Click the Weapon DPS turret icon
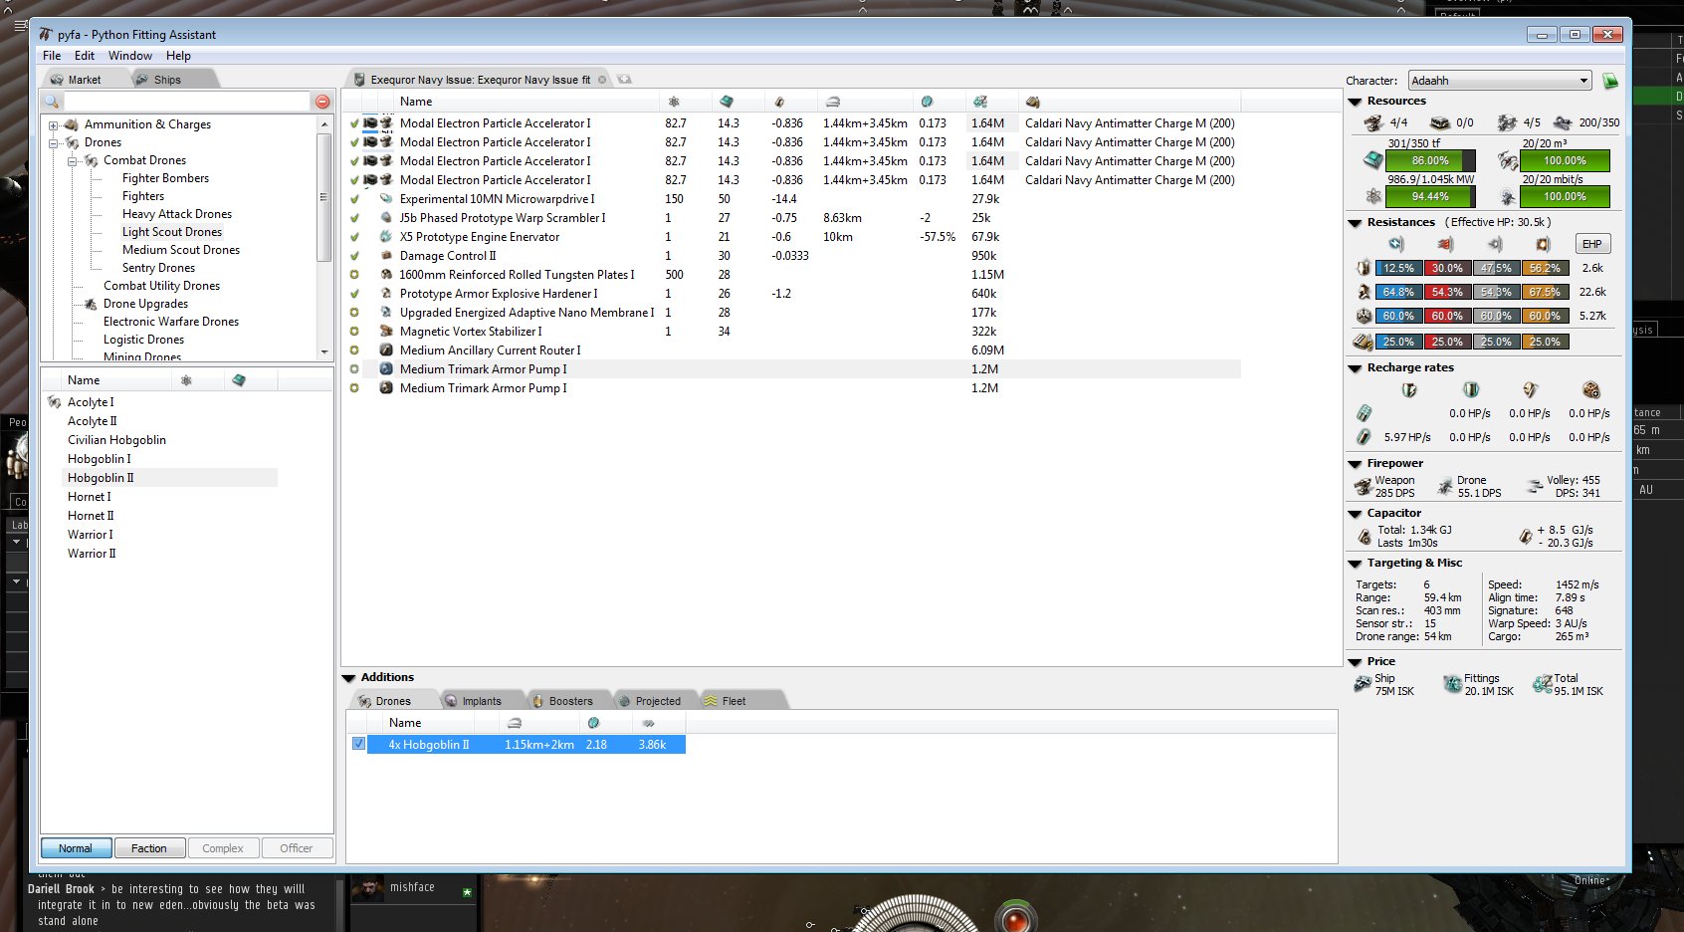This screenshot has height=932, width=1684. point(1364,487)
